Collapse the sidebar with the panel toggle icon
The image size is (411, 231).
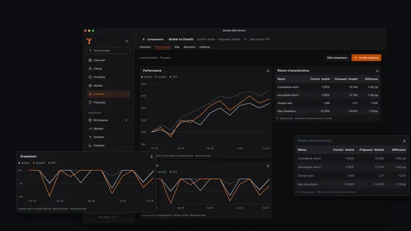(x=127, y=41)
